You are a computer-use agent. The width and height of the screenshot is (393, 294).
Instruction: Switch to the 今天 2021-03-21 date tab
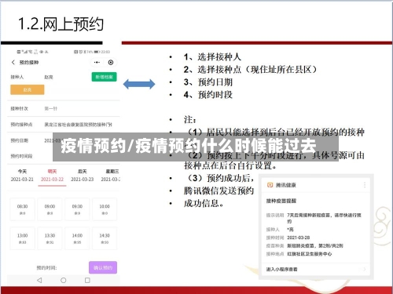pyautogui.click(x=22, y=176)
